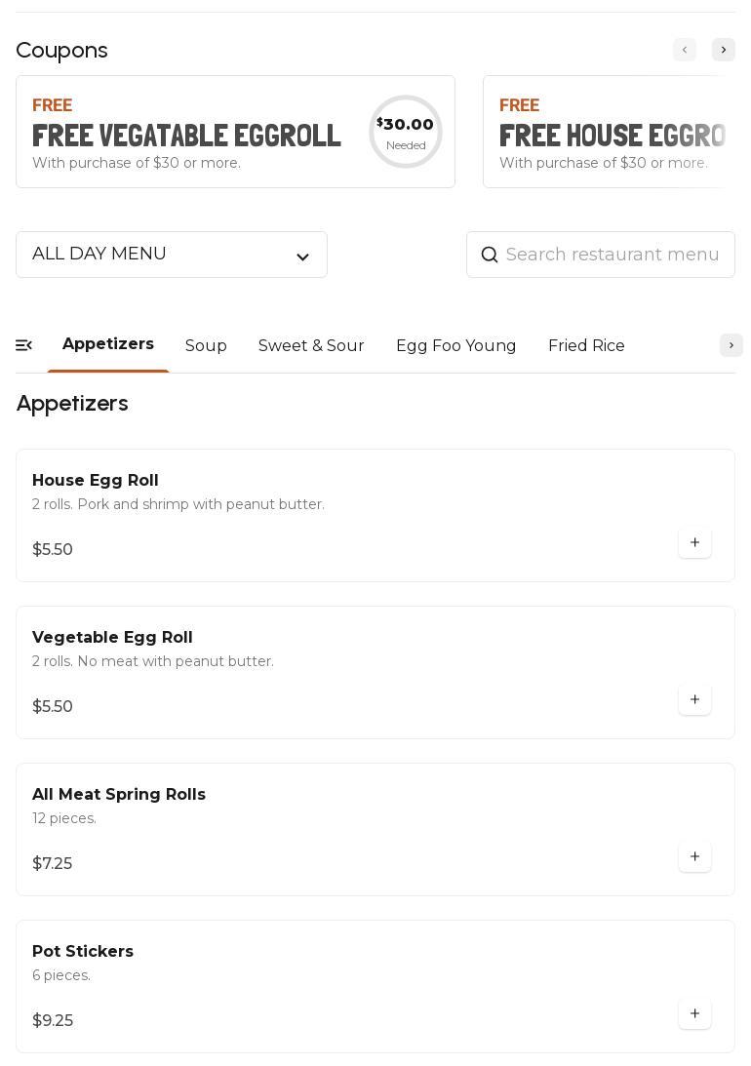This screenshot has width=751, height=1066.
Task: Add Pot Stickers using plus icon
Action: (694, 1014)
